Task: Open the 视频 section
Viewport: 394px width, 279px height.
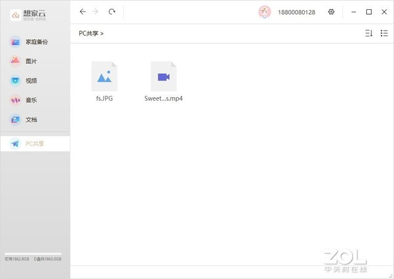Action: [35, 81]
